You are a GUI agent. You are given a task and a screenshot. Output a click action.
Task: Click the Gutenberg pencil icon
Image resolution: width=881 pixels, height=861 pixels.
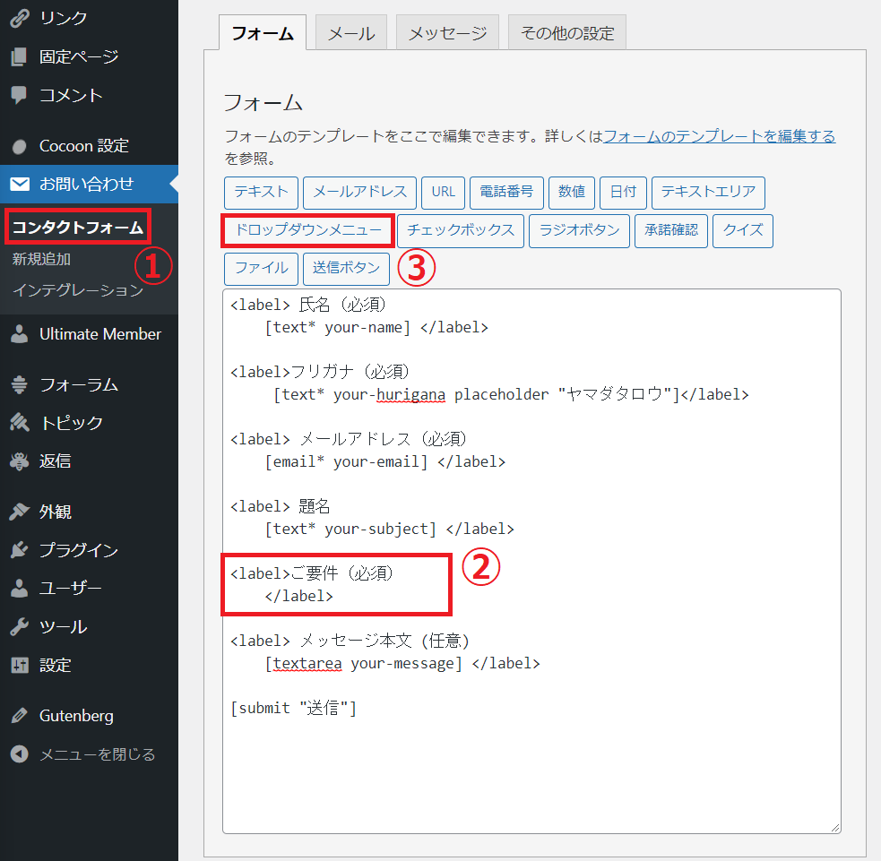click(19, 716)
